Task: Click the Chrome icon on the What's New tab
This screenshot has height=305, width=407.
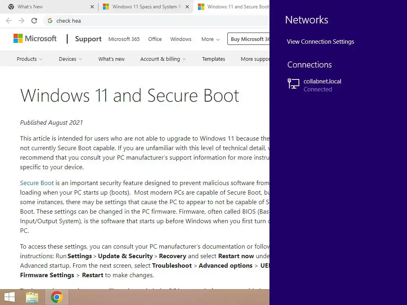Action: point(11,7)
